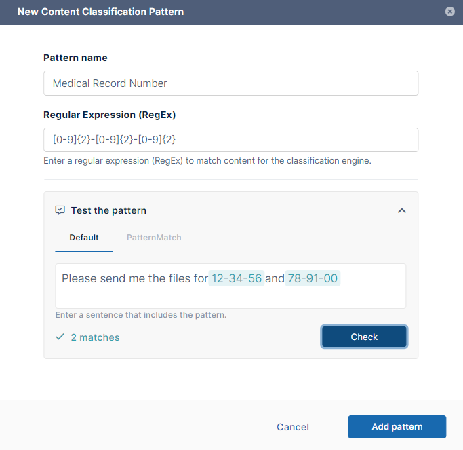Switch to the Default tab

(x=84, y=238)
